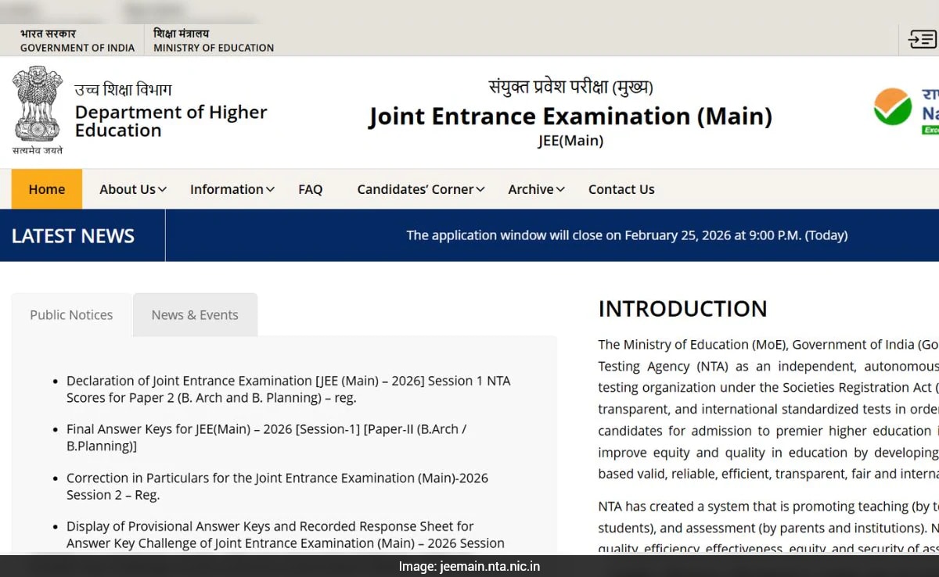Click the Government of India header link
The width and height of the screenshot is (939, 577).
(x=77, y=41)
